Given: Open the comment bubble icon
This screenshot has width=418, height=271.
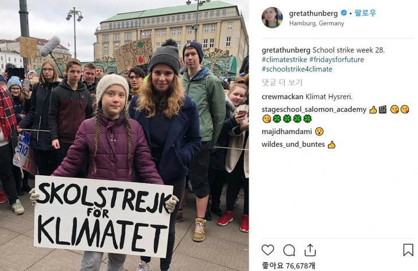Looking at the screenshot, I should (x=289, y=250).
